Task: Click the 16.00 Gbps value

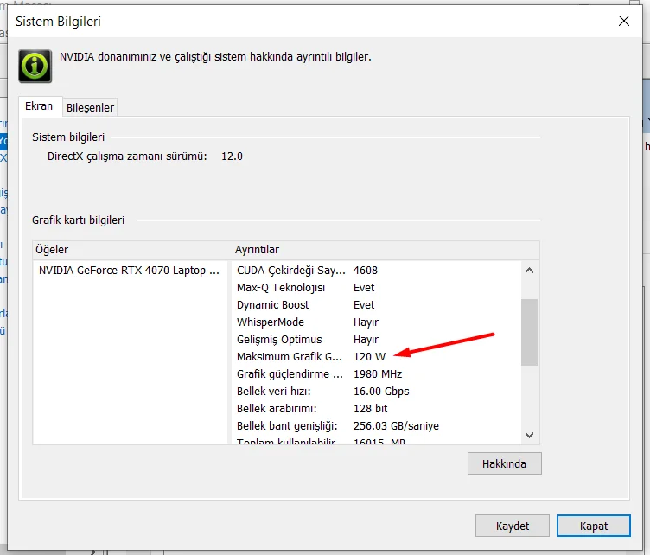Action: pyautogui.click(x=381, y=392)
